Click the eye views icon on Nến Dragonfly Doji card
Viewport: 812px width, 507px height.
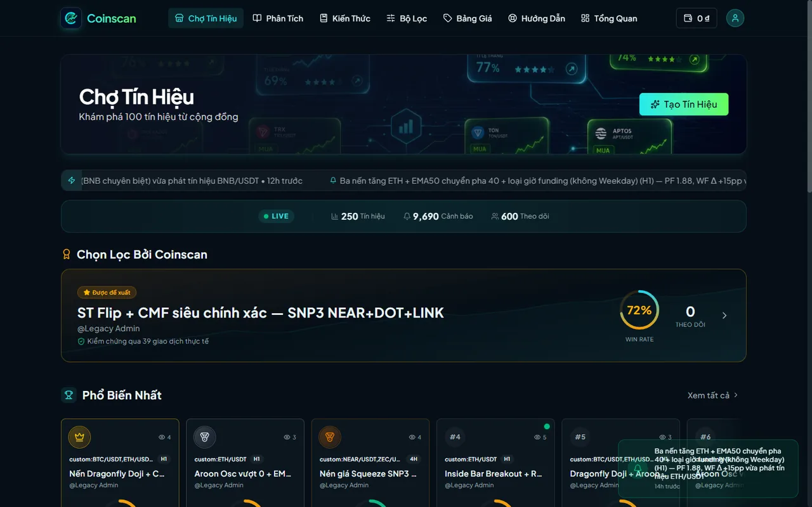click(162, 437)
